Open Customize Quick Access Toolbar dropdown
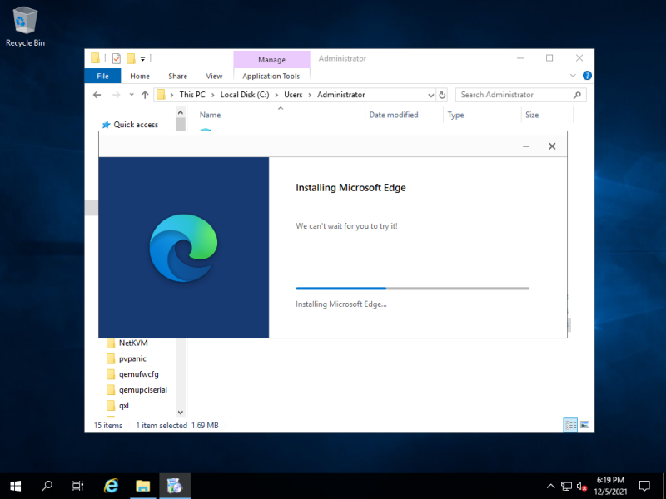Screen dimensions: 666x499 pyautogui.click(x=142, y=59)
